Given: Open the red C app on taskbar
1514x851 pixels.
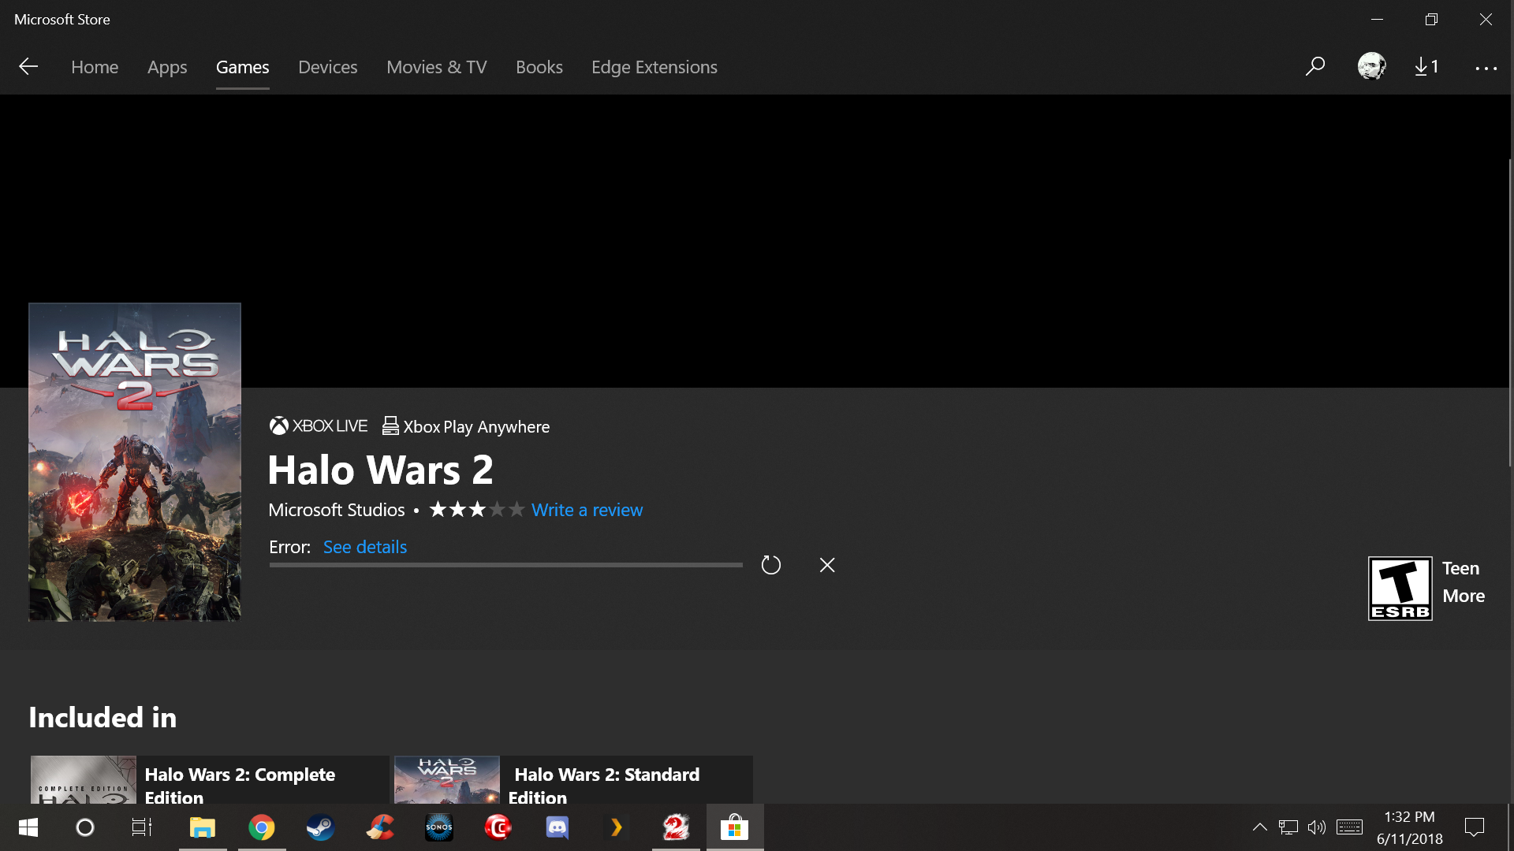Looking at the screenshot, I should (498, 827).
